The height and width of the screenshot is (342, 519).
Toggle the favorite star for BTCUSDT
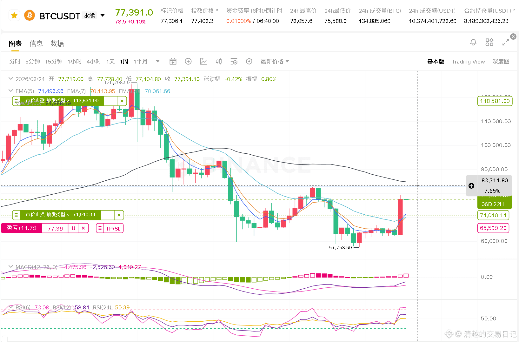coord(14,15)
